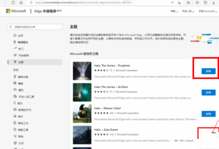The width and height of the screenshot is (219, 149).
Task: Open Halo The Series – Prophets title
Action: point(112,65)
